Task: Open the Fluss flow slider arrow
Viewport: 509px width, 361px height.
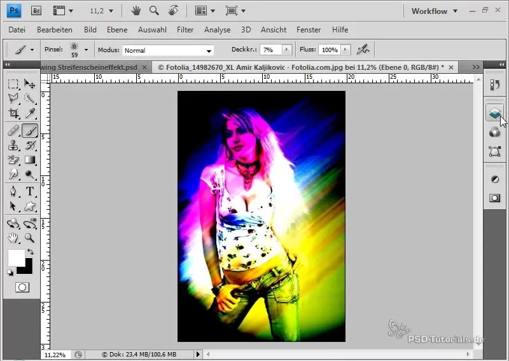Action: (345, 50)
